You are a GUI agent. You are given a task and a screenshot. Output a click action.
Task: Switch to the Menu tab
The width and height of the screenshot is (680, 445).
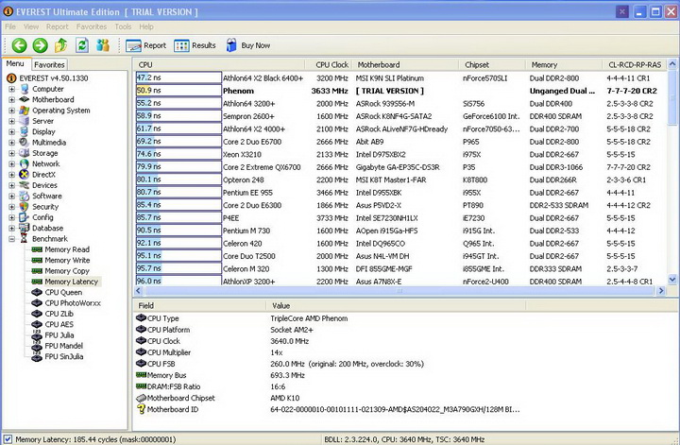pos(16,63)
